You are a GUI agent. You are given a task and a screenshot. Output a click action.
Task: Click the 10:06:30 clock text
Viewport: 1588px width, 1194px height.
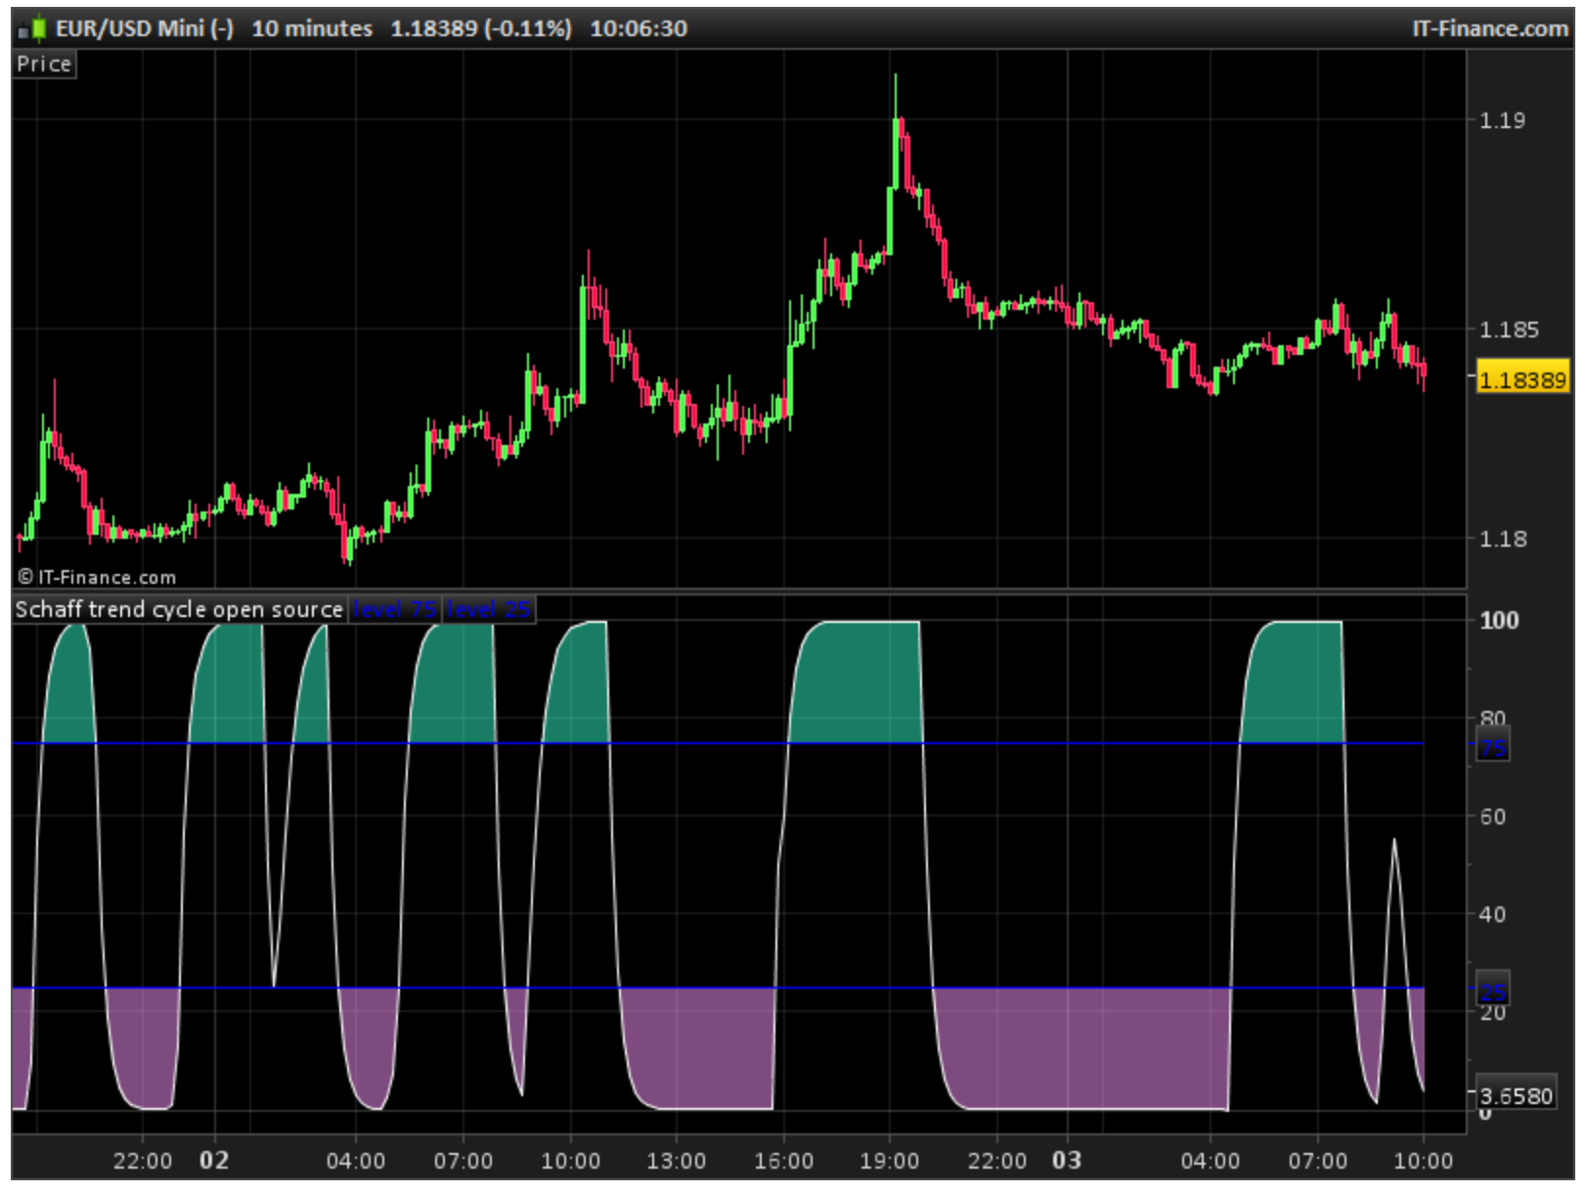coord(639,28)
